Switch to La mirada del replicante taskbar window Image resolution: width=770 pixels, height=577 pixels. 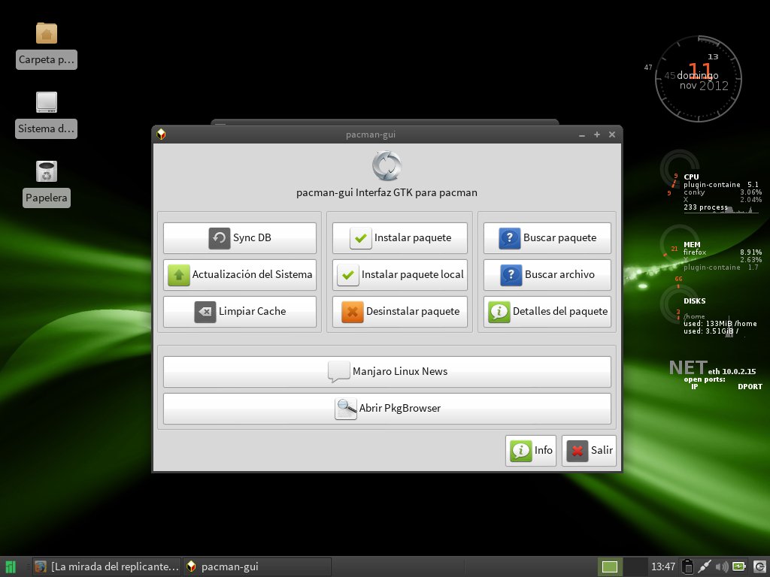click(x=107, y=566)
